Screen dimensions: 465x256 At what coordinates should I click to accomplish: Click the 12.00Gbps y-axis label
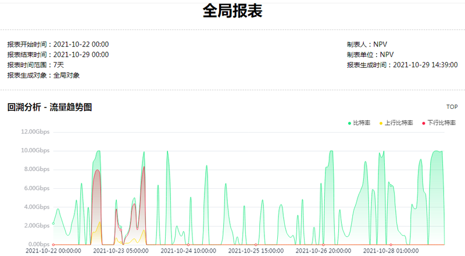pos(35,131)
